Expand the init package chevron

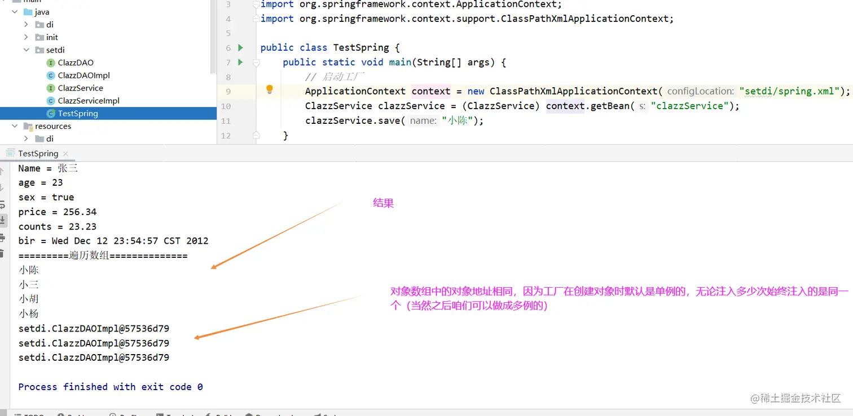tap(26, 37)
